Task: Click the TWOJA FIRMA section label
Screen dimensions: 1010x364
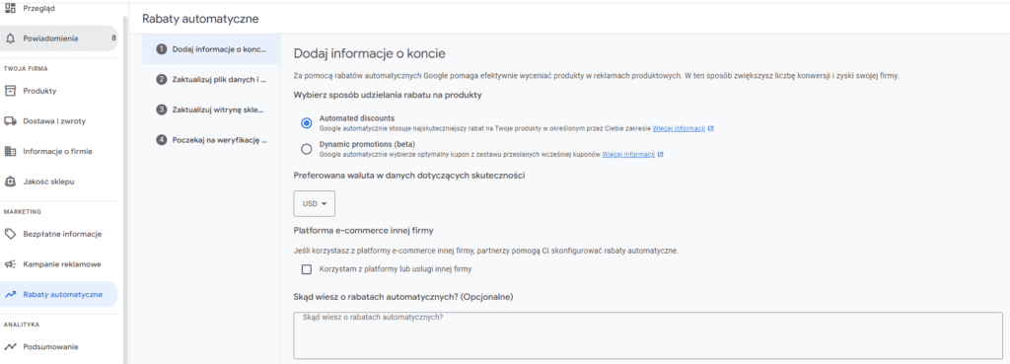Action: (26, 68)
